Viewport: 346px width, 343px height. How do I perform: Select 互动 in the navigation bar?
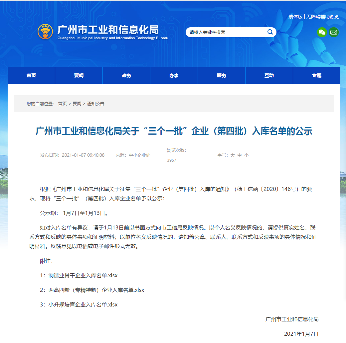click(x=269, y=76)
